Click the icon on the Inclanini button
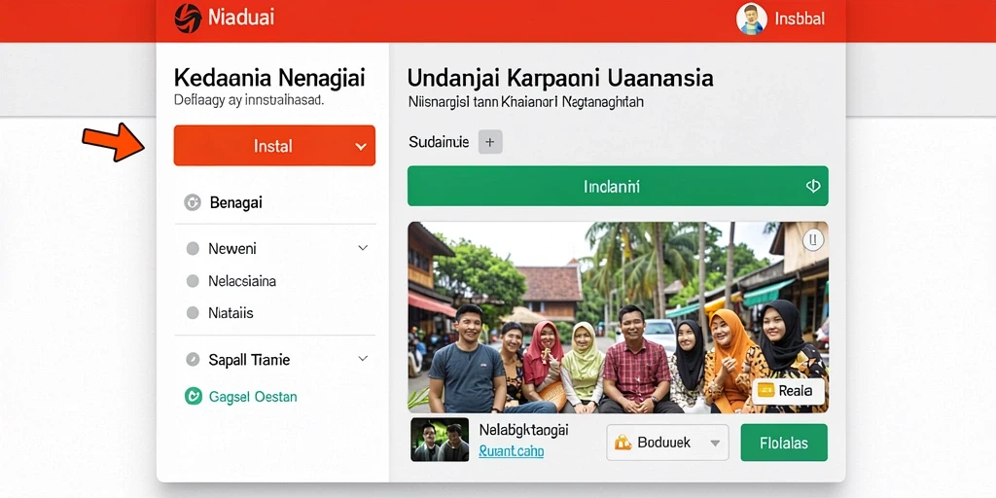The width and height of the screenshot is (996, 498). (x=812, y=186)
